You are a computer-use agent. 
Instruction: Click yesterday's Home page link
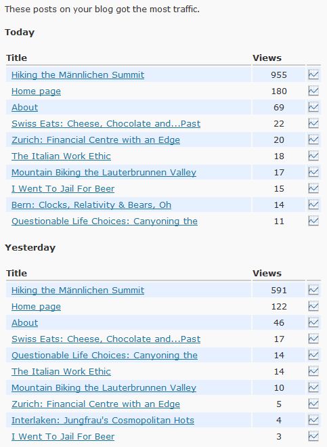(x=36, y=306)
